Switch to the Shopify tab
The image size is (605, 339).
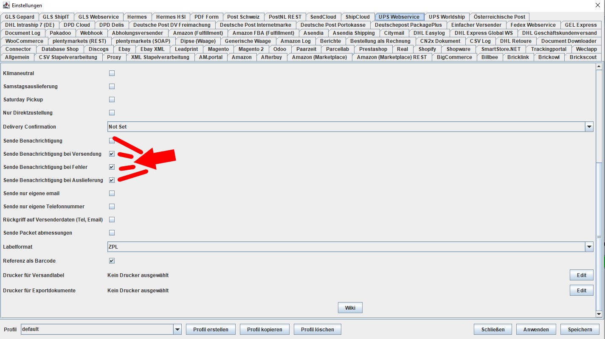pos(427,49)
